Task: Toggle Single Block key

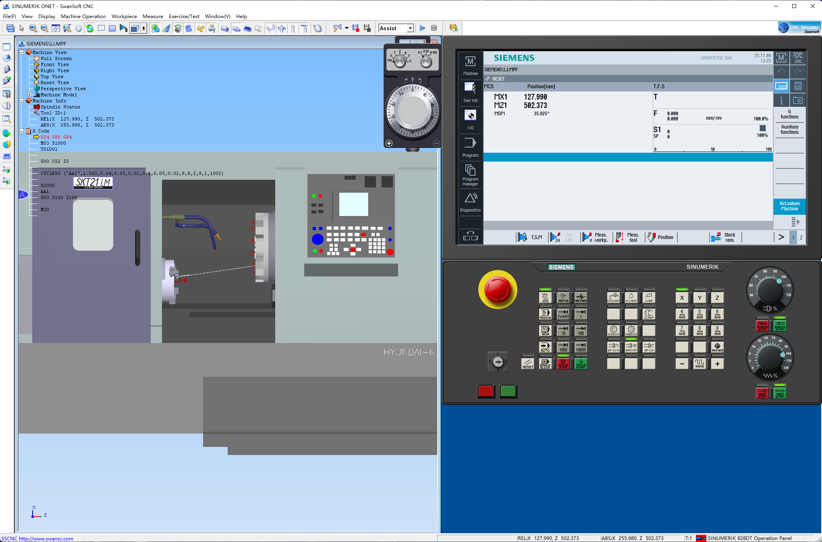Action: [545, 364]
